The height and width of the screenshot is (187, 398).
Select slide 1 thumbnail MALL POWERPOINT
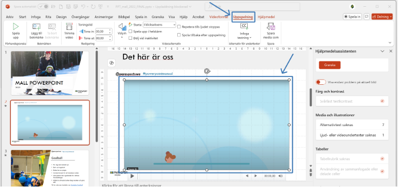pos(50,73)
